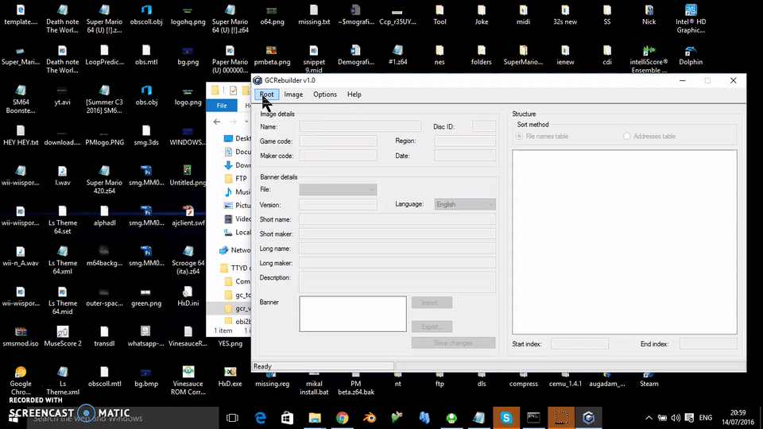Open Skype from the taskbar
This screenshot has height=429, width=763.
(x=505, y=418)
